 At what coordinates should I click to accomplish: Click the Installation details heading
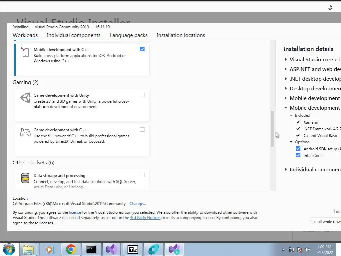click(308, 49)
